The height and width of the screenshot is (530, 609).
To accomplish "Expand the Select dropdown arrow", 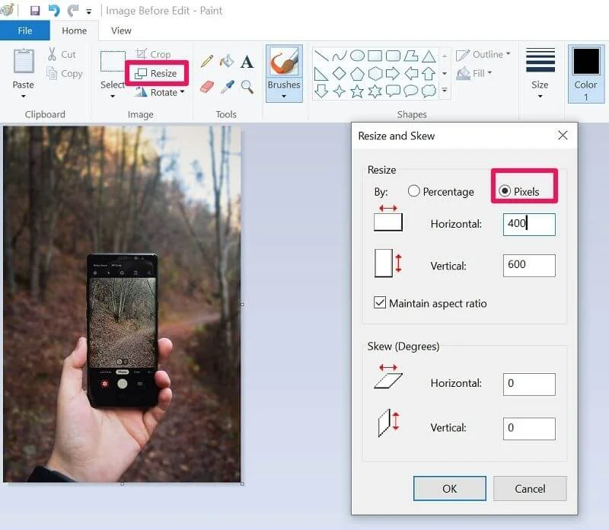I will [113, 96].
